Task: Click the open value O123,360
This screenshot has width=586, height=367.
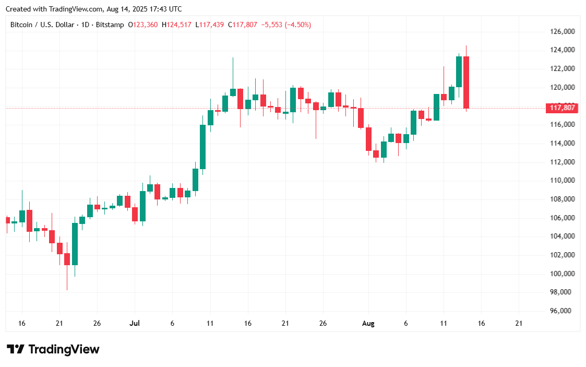Action: coord(143,25)
